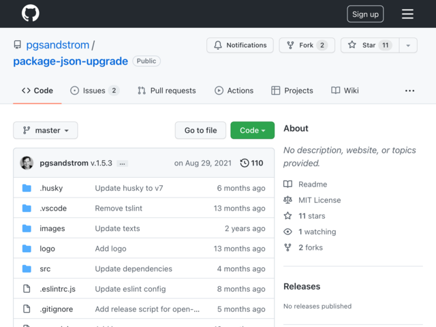Click the '2 years ago' timestamp for images
Screen dimensions: 436x327
(245, 228)
